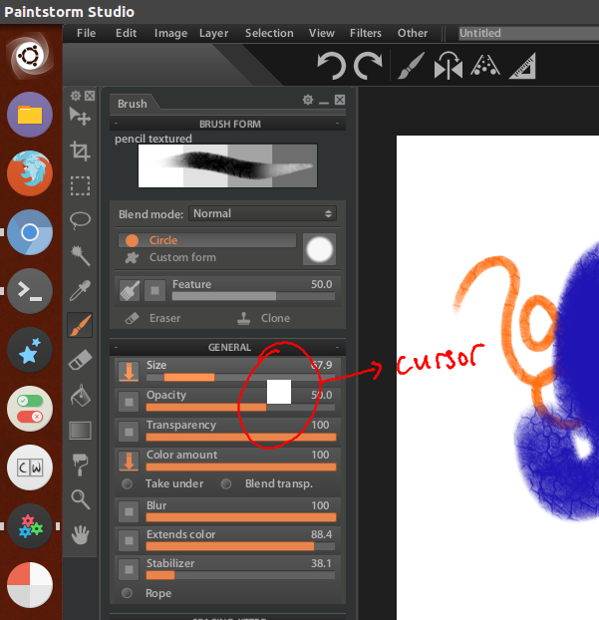The image size is (599, 620).
Task: Toggle the Opacity control square button
Action: click(129, 402)
